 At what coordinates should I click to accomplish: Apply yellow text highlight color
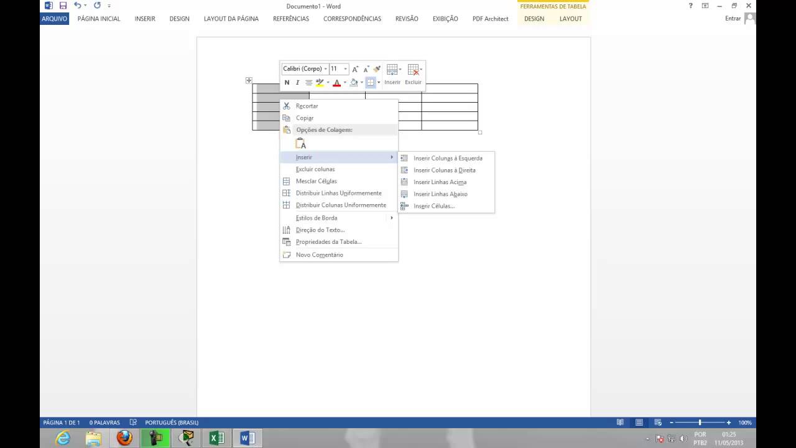click(320, 82)
